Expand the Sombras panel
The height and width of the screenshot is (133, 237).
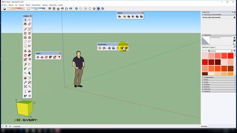pyautogui.click(x=218, y=84)
